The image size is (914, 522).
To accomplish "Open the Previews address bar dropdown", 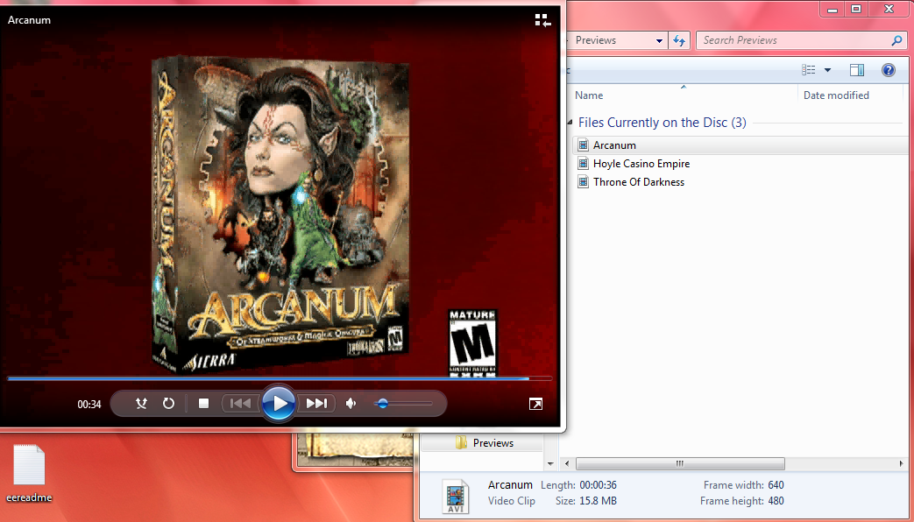I will (659, 41).
